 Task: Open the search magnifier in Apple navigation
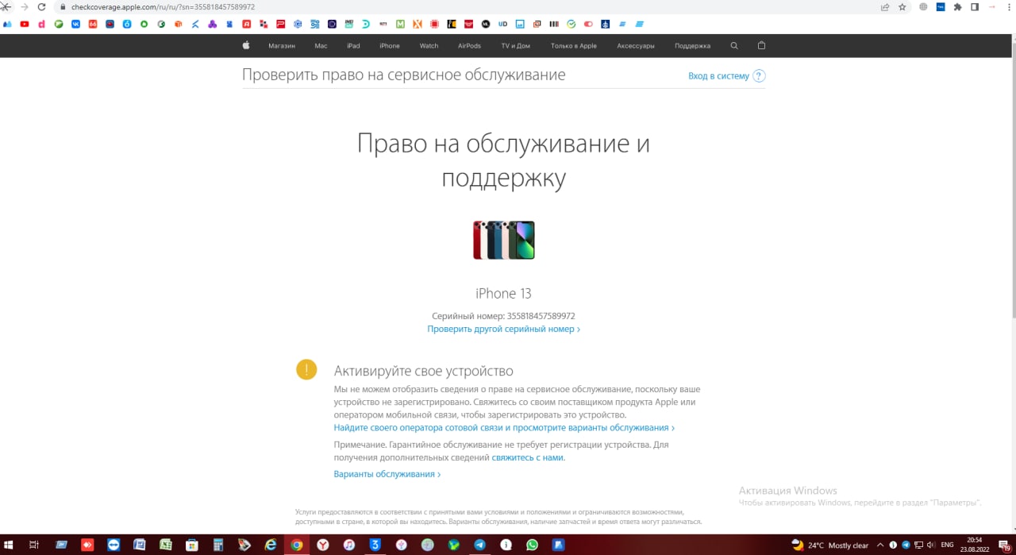coord(734,46)
